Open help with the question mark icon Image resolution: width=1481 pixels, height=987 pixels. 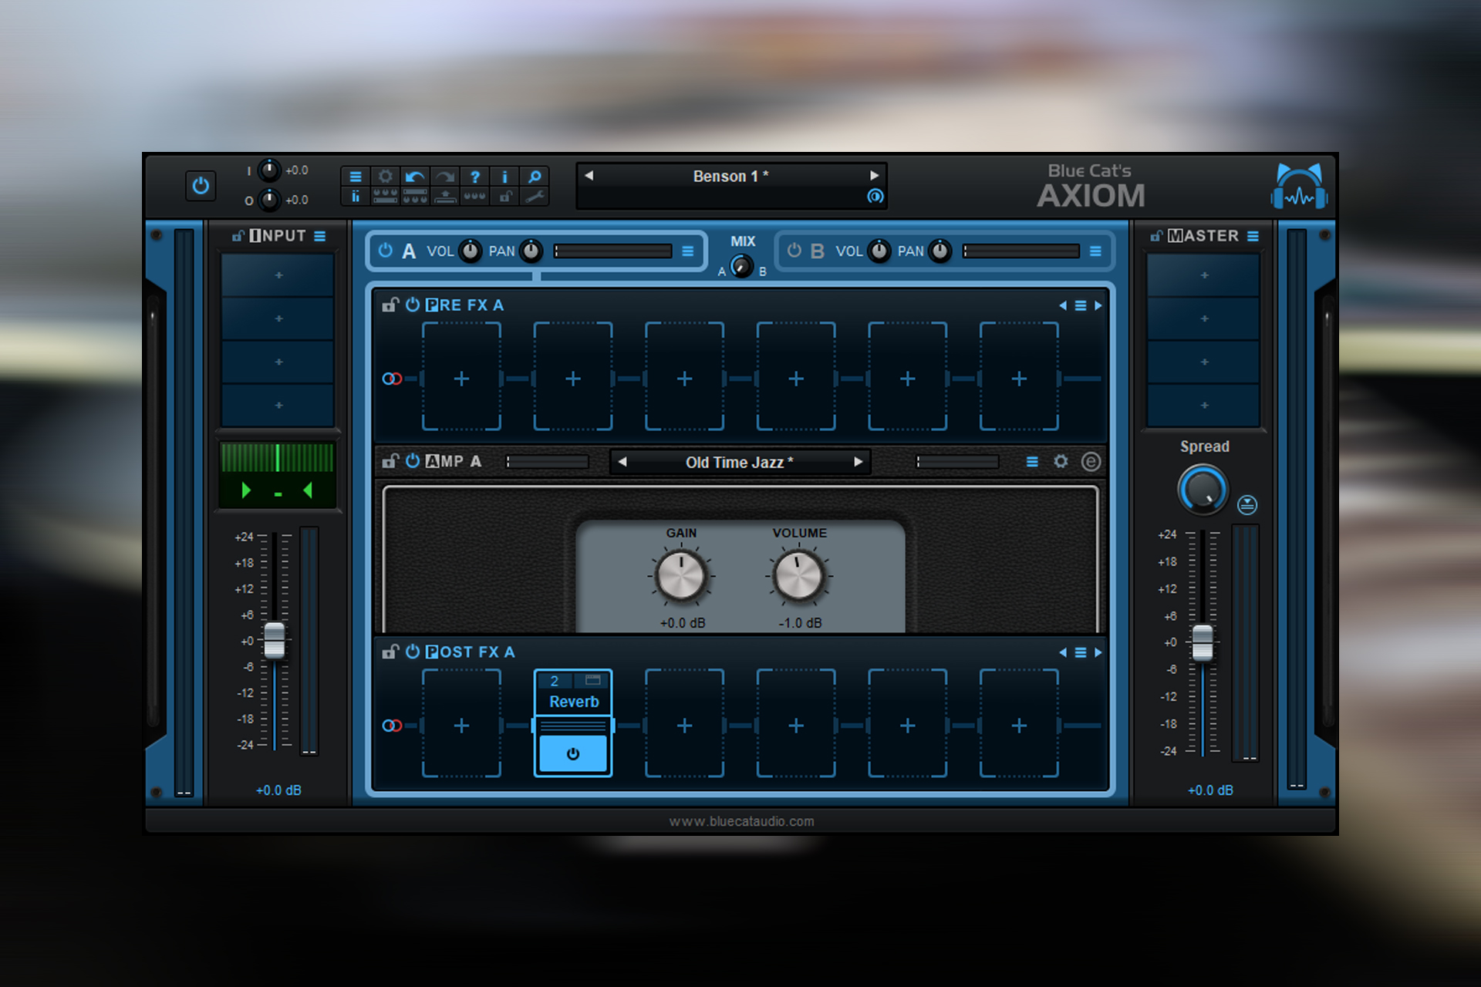pyautogui.click(x=475, y=177)
